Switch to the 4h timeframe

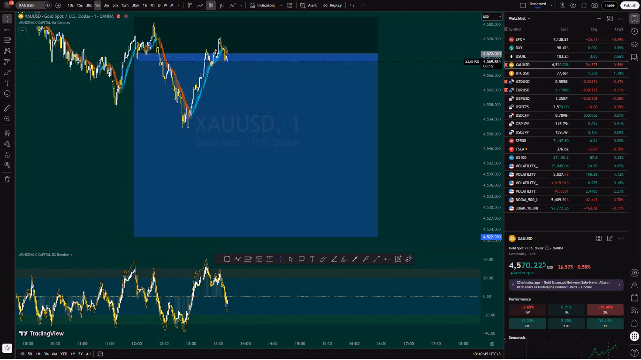(152, 5)
